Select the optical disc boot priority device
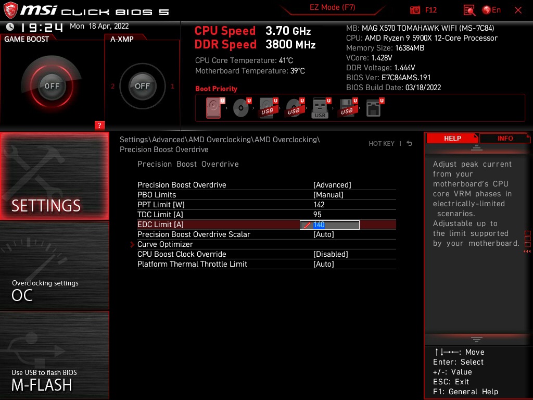 click(242, 108)
